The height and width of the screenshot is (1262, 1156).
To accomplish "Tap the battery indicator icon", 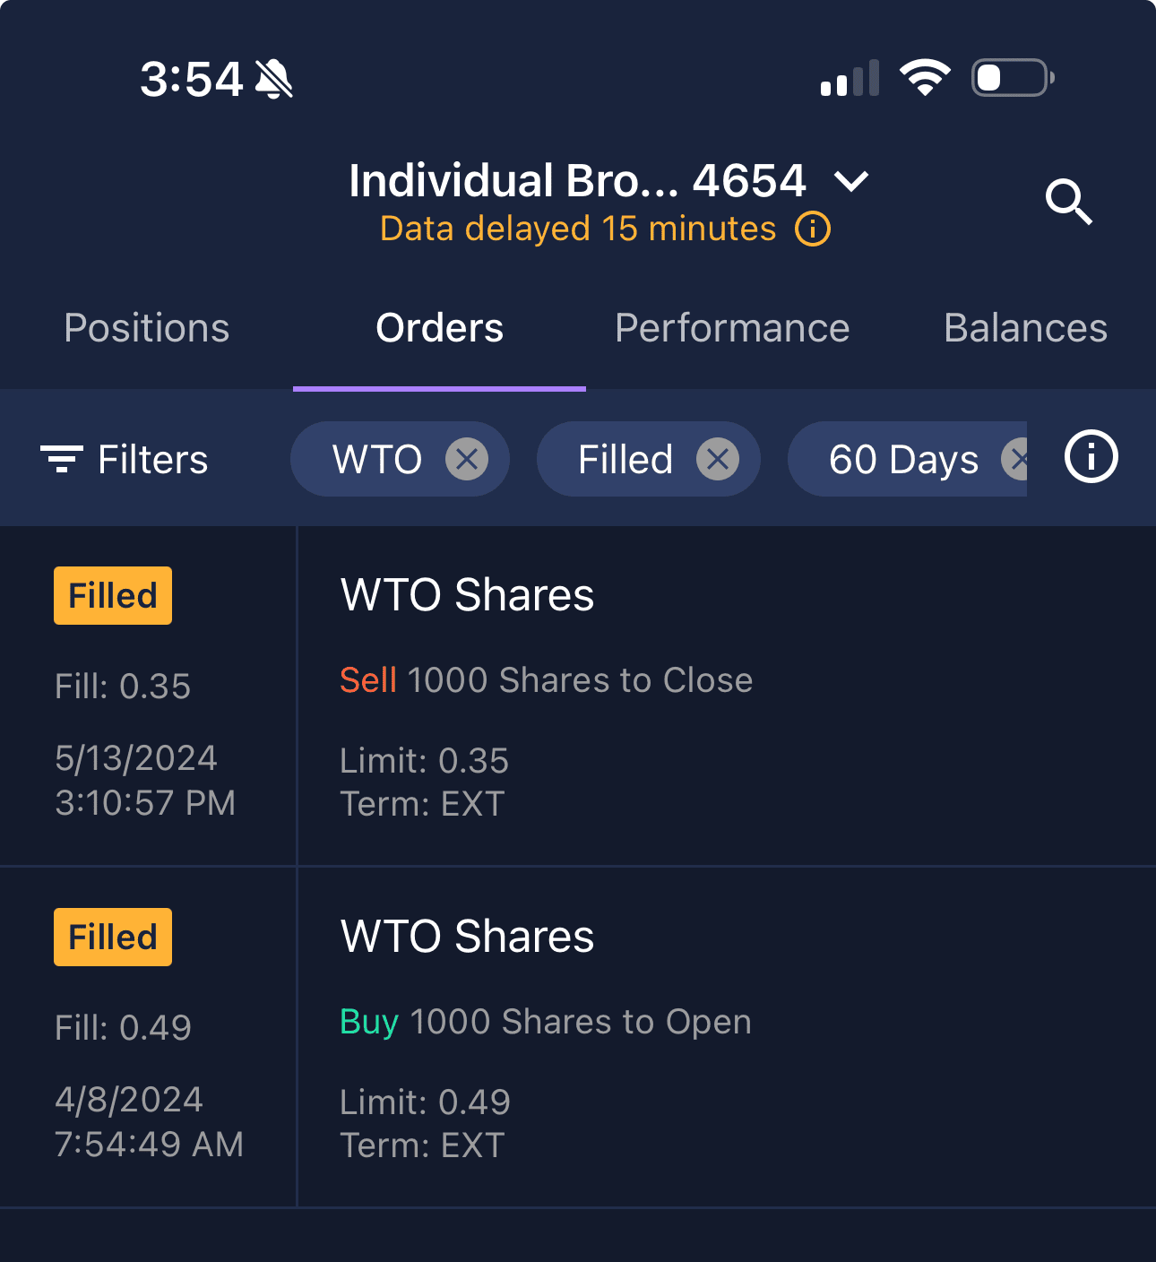I will pos(1012,78).
